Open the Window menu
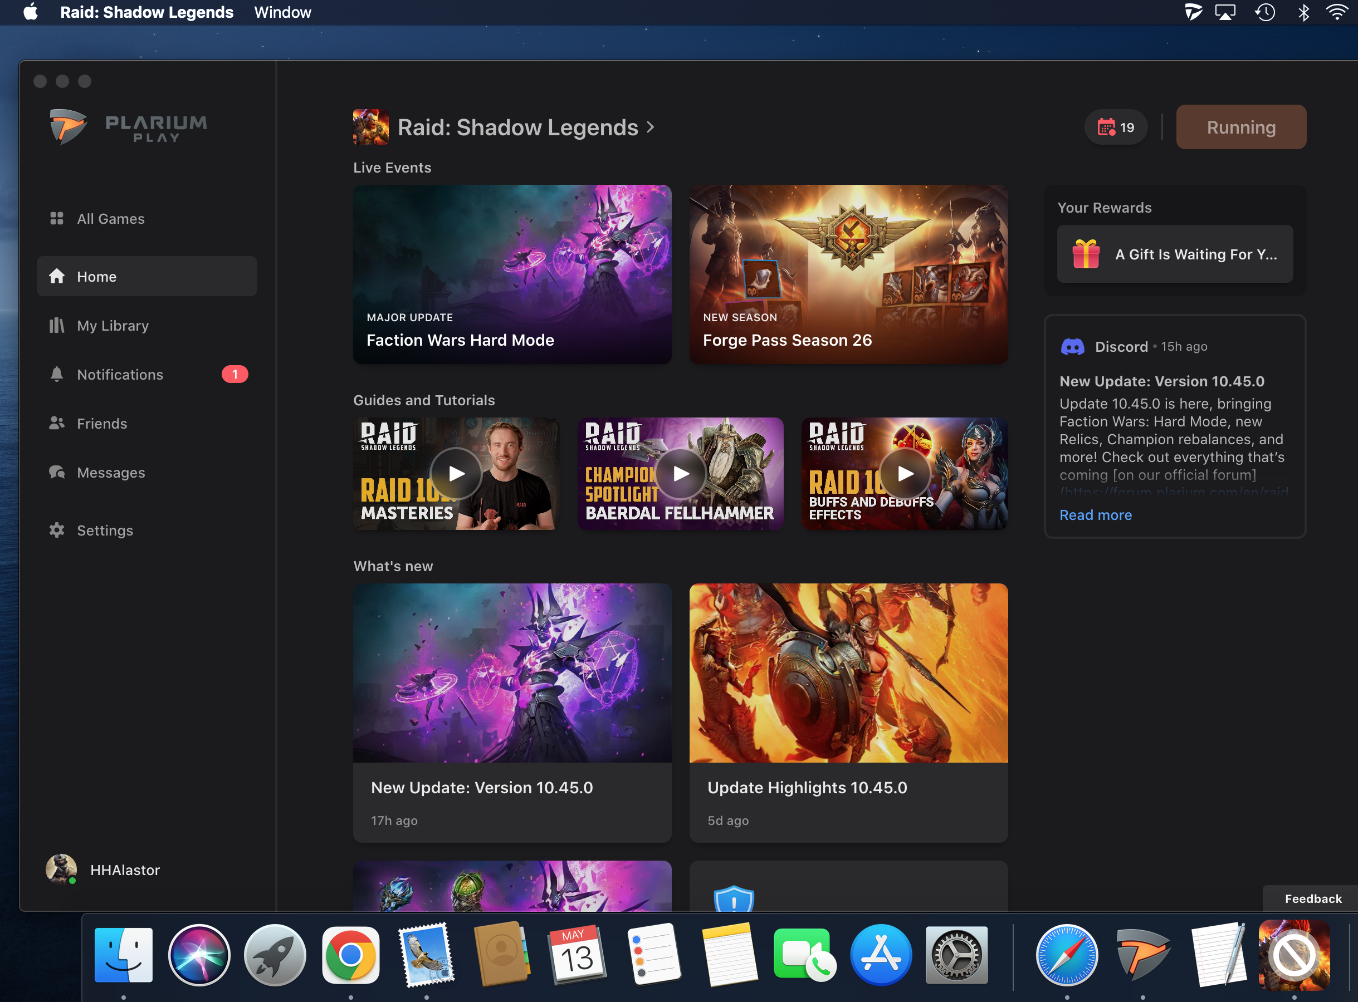1358x1002 pixels. point(282,12)
